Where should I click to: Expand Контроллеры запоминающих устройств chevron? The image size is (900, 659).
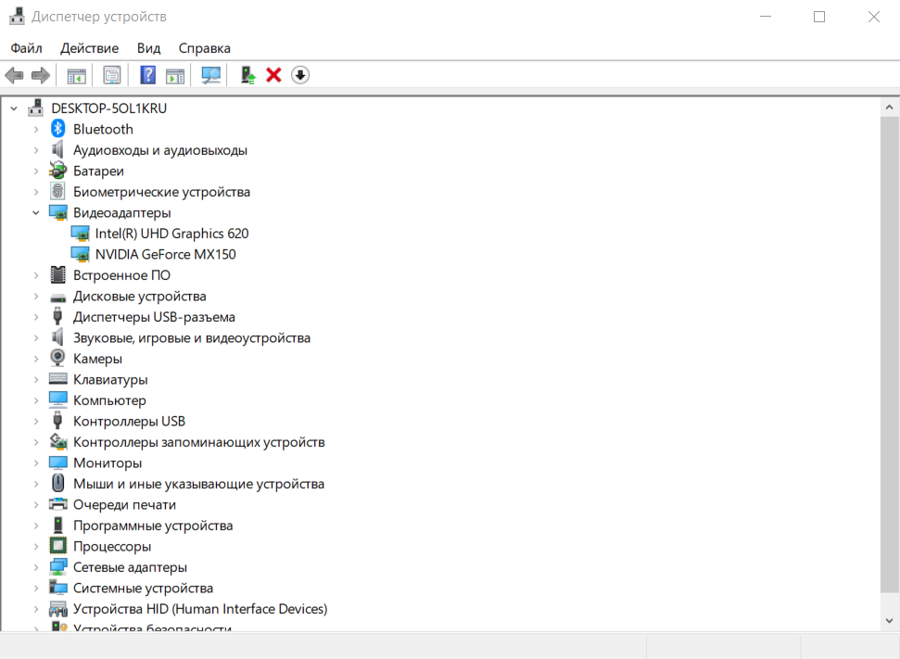pos(35,442)
